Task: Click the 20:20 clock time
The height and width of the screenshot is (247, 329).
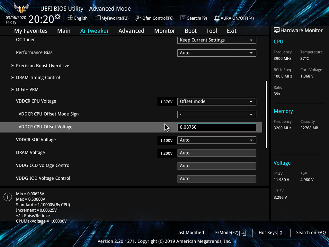Action: [x=41, y=19]
